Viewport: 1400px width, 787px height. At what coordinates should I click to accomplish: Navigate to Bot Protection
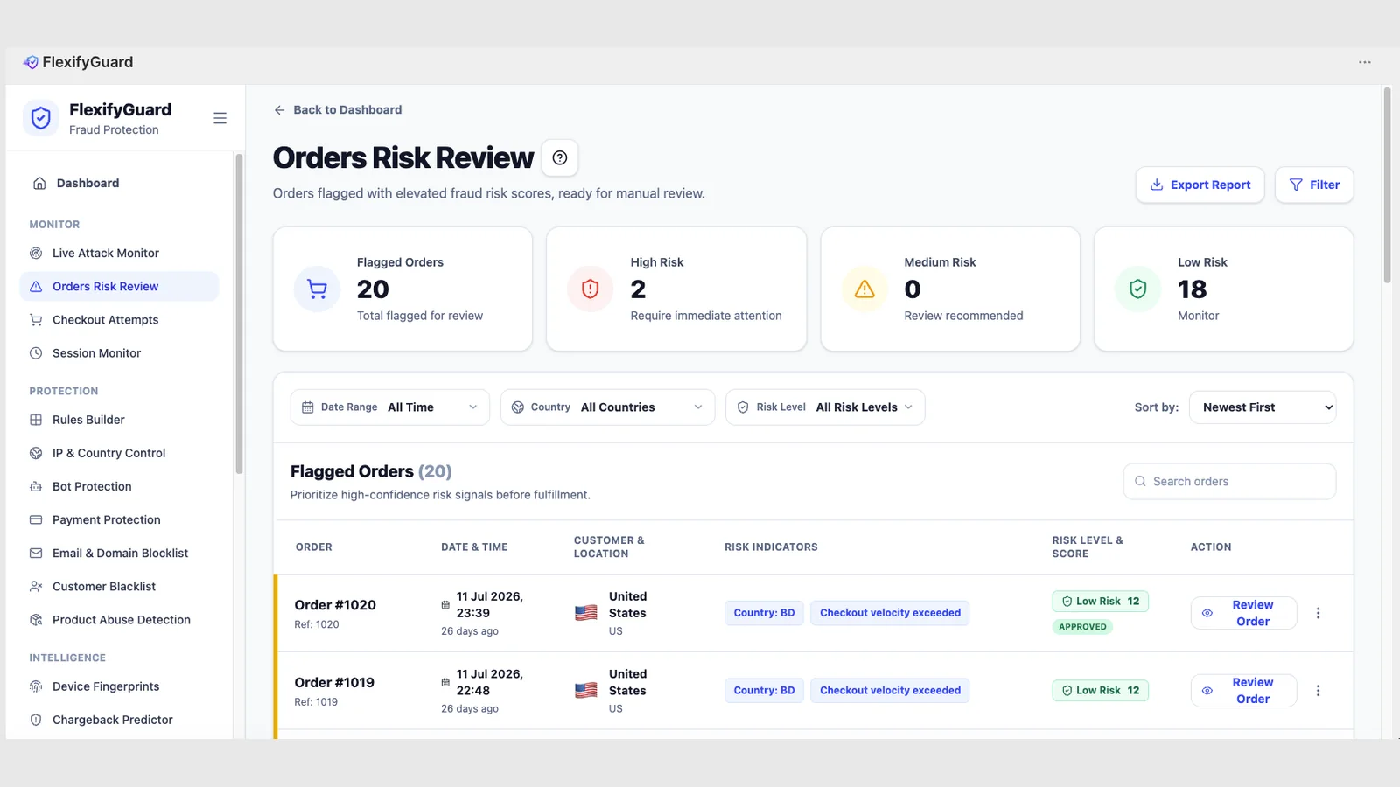tap(119, 486)
